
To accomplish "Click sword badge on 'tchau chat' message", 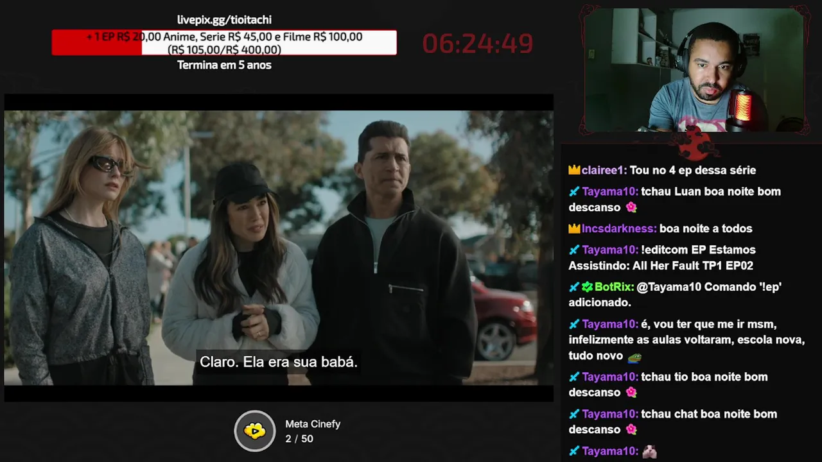I will point(574,414).
